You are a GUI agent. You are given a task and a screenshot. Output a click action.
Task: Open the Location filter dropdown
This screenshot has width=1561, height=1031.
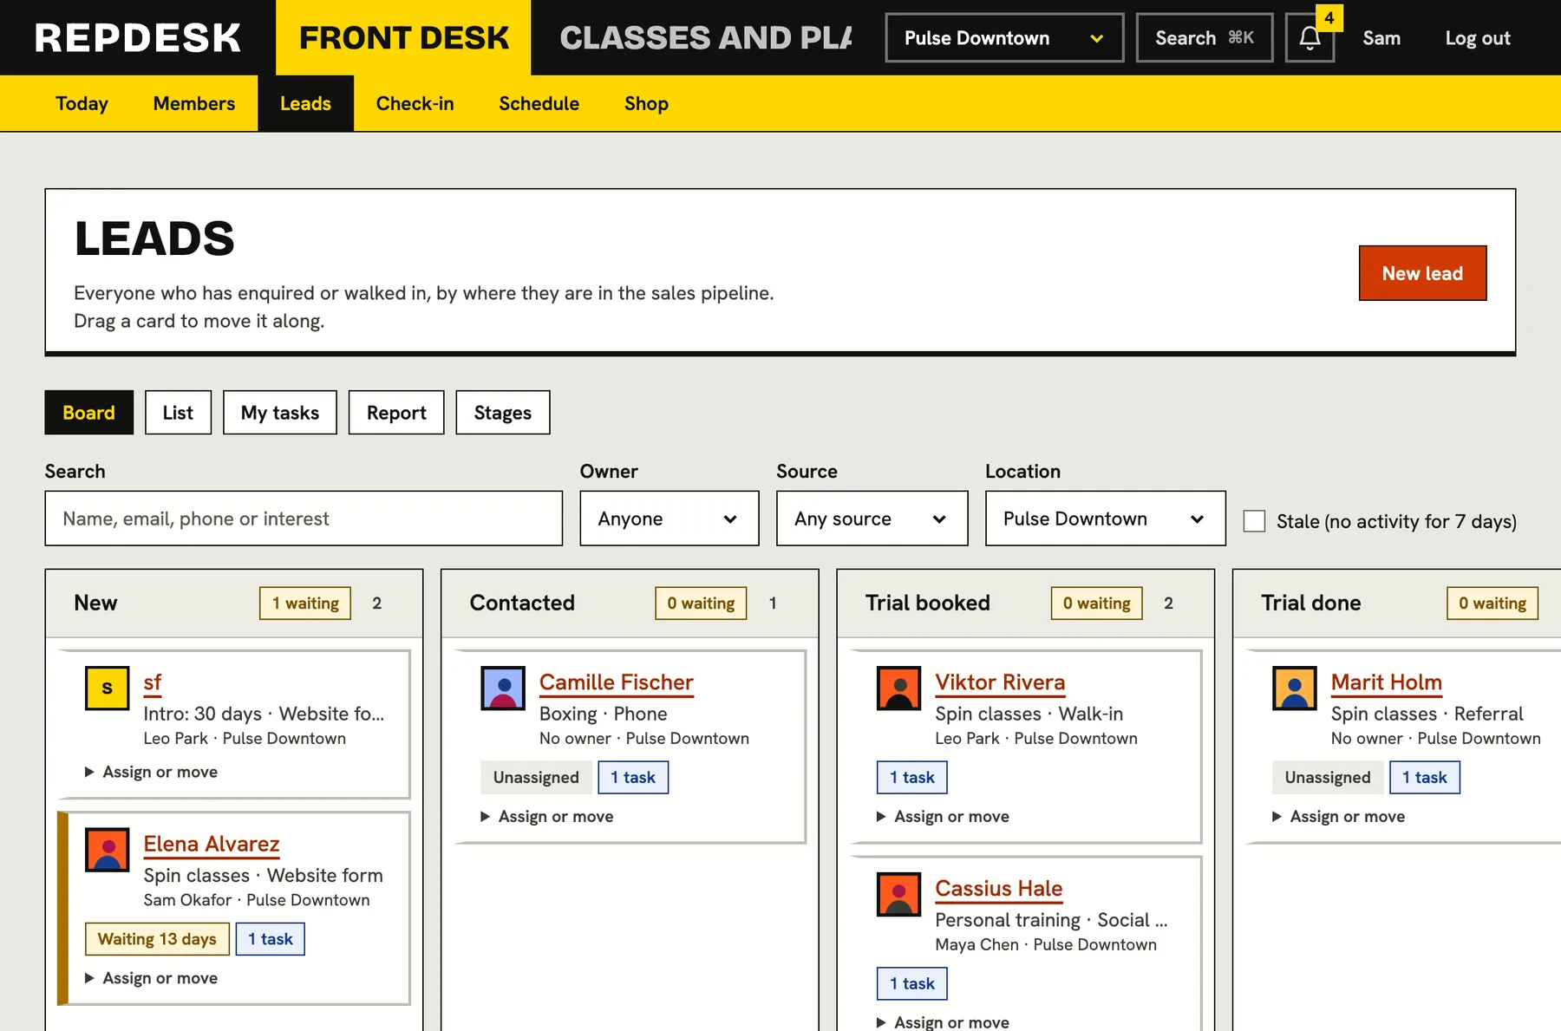pyautogui.click(x=1105, y=519)
